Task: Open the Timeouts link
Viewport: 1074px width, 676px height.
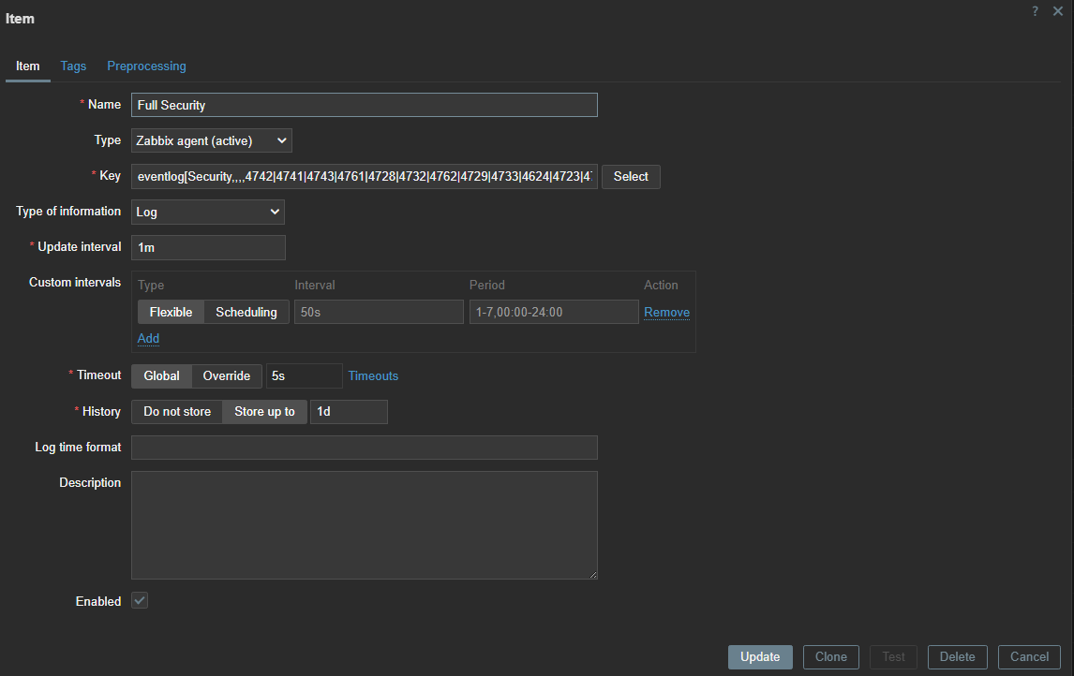Action: (373, 375)
